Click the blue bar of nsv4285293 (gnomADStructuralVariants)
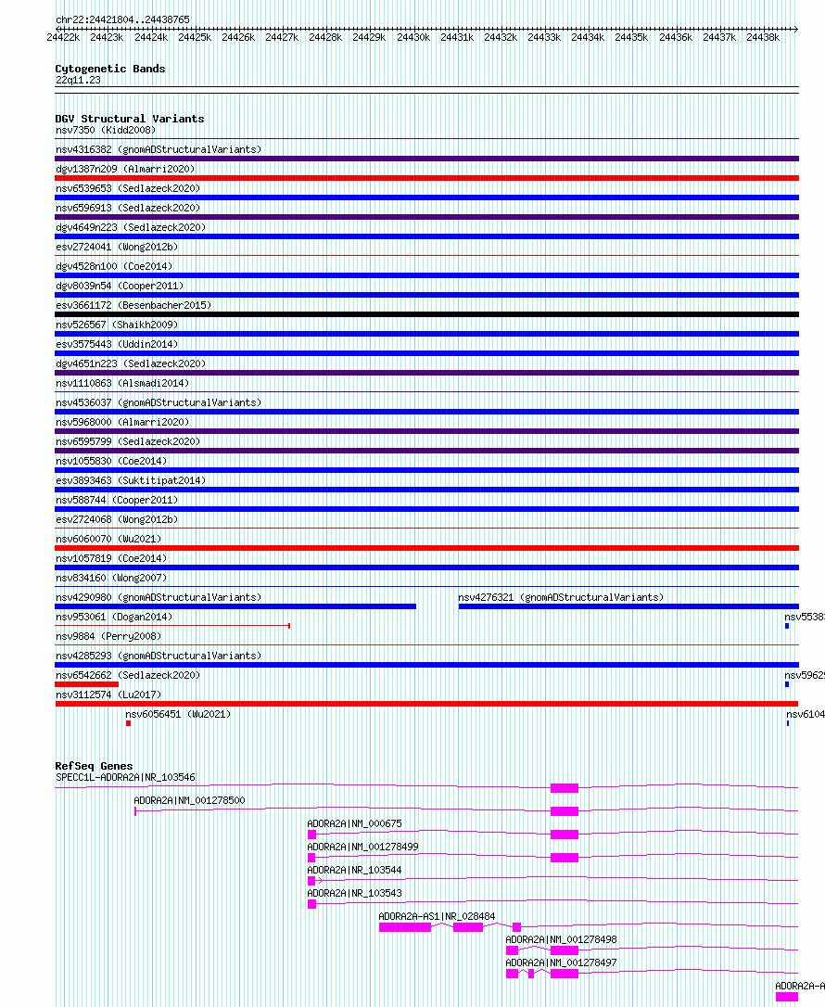 point(427,665)
